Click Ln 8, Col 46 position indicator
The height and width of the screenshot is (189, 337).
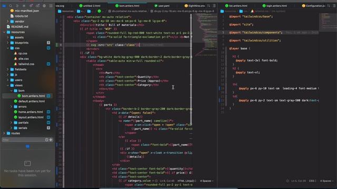(167, 181)
